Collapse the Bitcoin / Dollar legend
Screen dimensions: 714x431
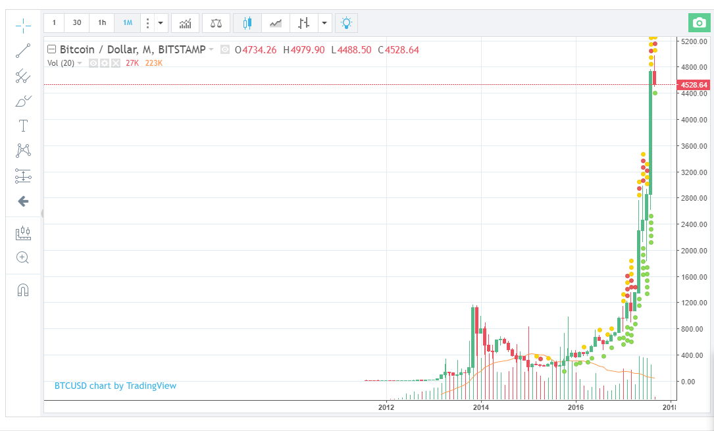tap(51, 49)
